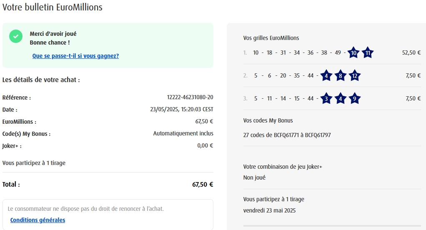Viewport: 426px width, 230px height.
Task: Open the Conditions générales link
Action: coord(38,220)
